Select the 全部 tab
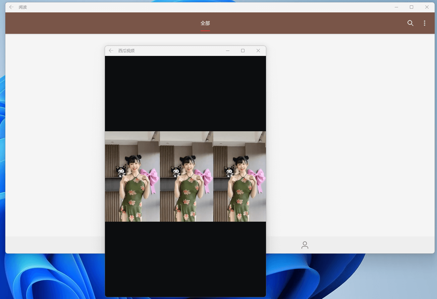437x299 pixels. coord(205,23)
